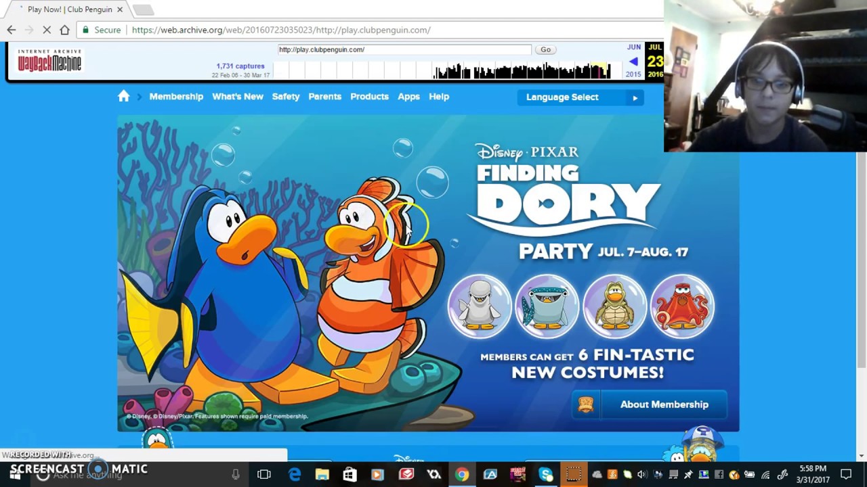Click the red octopus costume circle
Image resolution: width=867 pixels, height=487 pixels.
pyautogui.click(x=682, y=306)
